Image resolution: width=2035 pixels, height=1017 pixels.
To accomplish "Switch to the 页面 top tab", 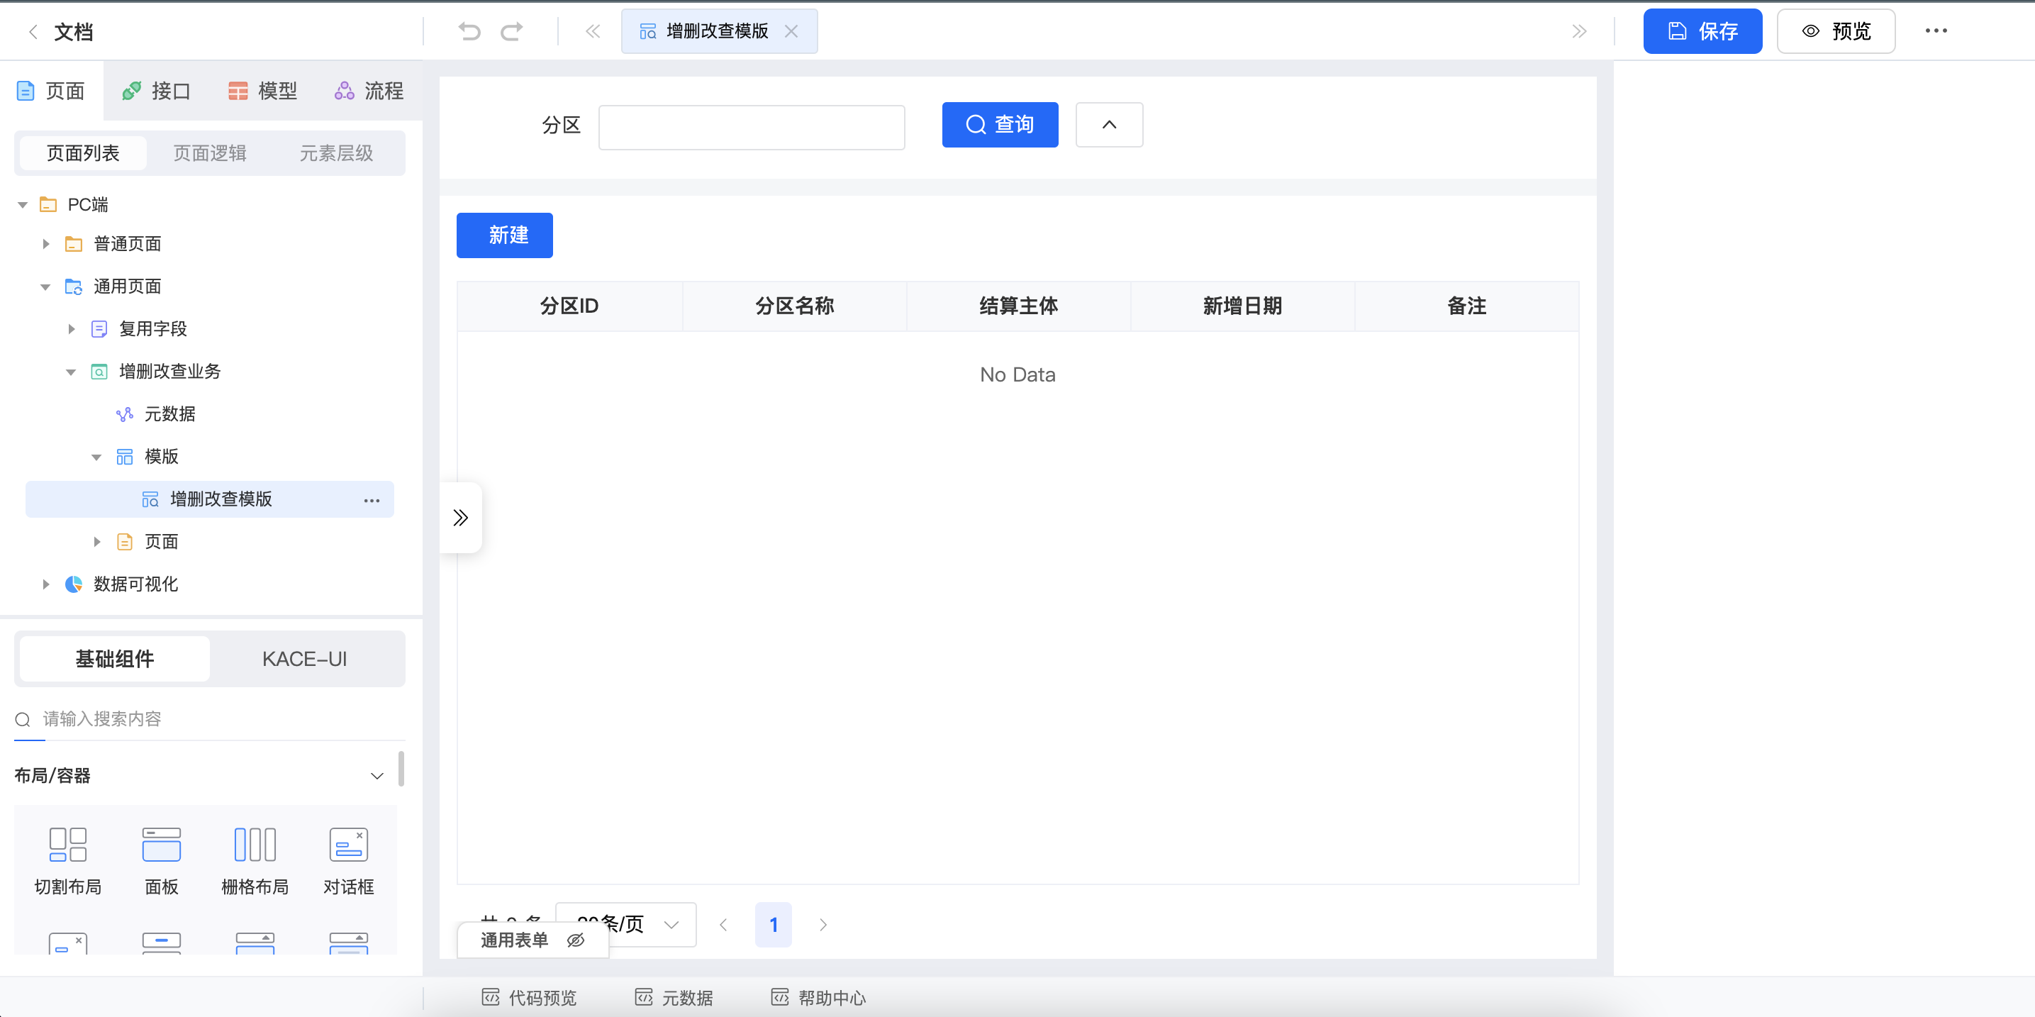I will coord(51,91).
